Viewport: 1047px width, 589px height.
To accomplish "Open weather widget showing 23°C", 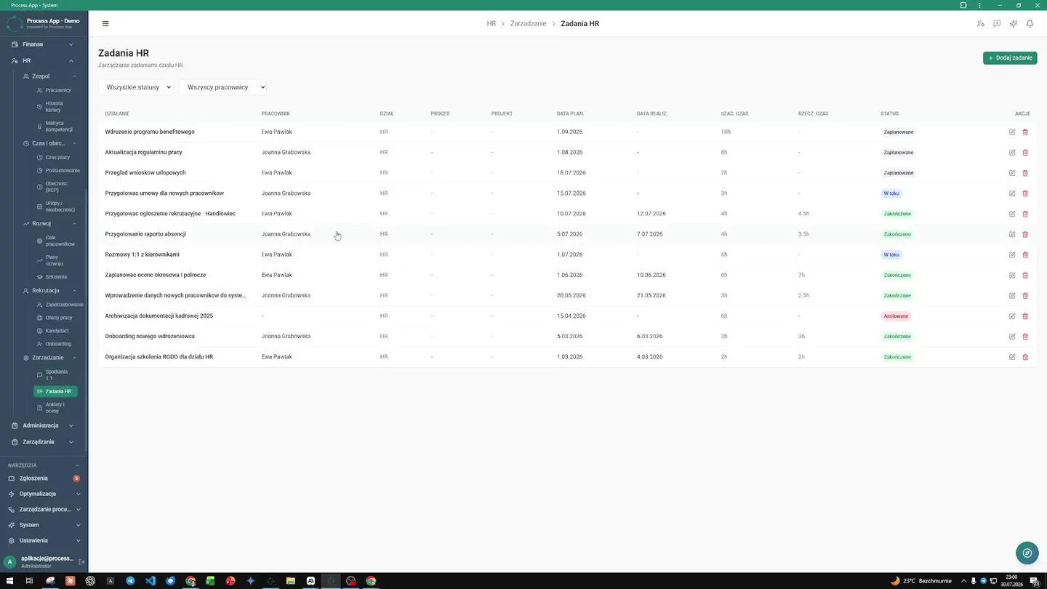I will tap(920, 581).
